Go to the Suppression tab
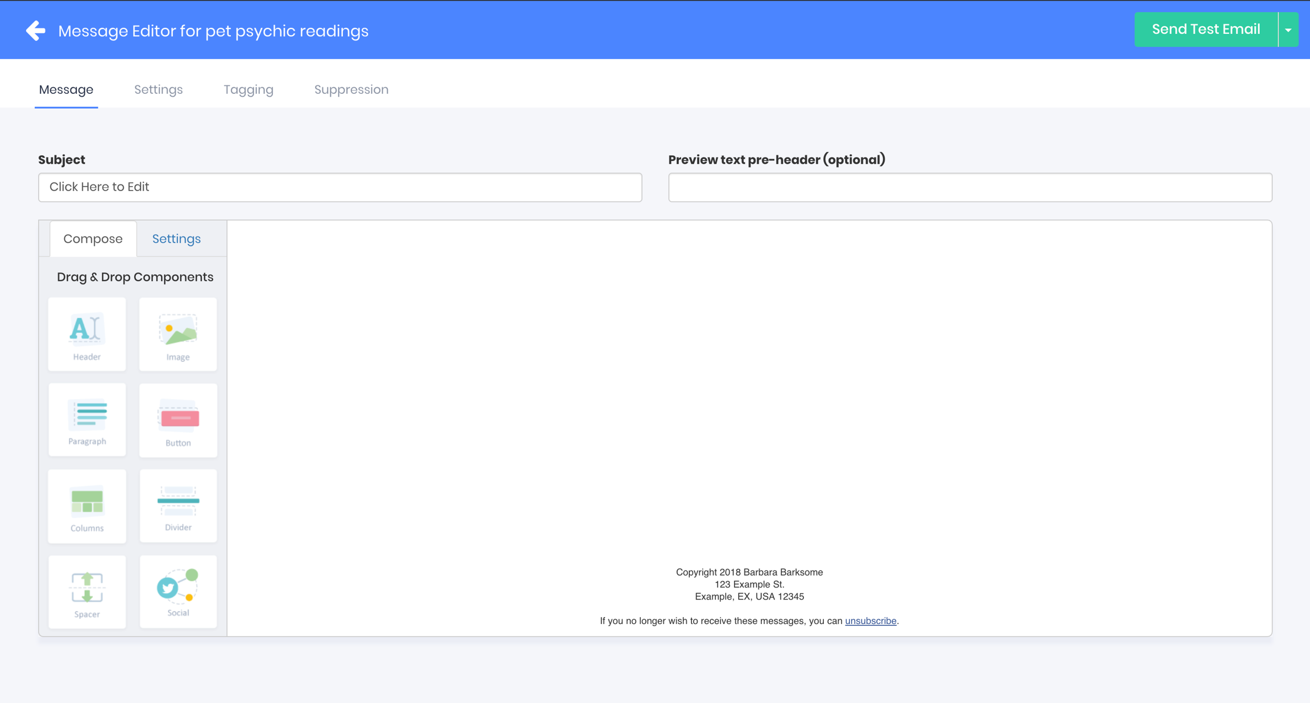This screenshot has width=1310, height=703. coord(351,89)
